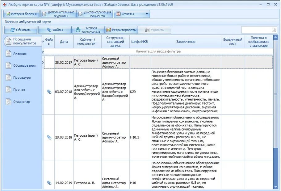Select Процедуры sidebar tab

coord(22,77)
